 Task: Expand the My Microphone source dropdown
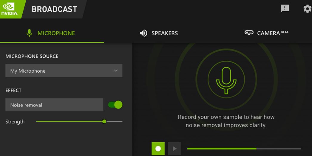coord(64,71)
